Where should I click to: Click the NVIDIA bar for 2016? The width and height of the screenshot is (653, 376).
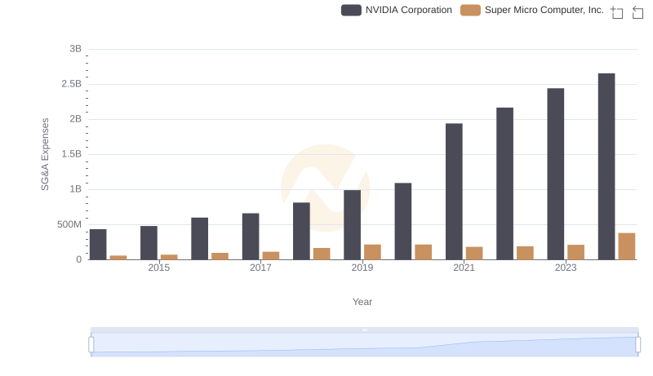point(199,238)
